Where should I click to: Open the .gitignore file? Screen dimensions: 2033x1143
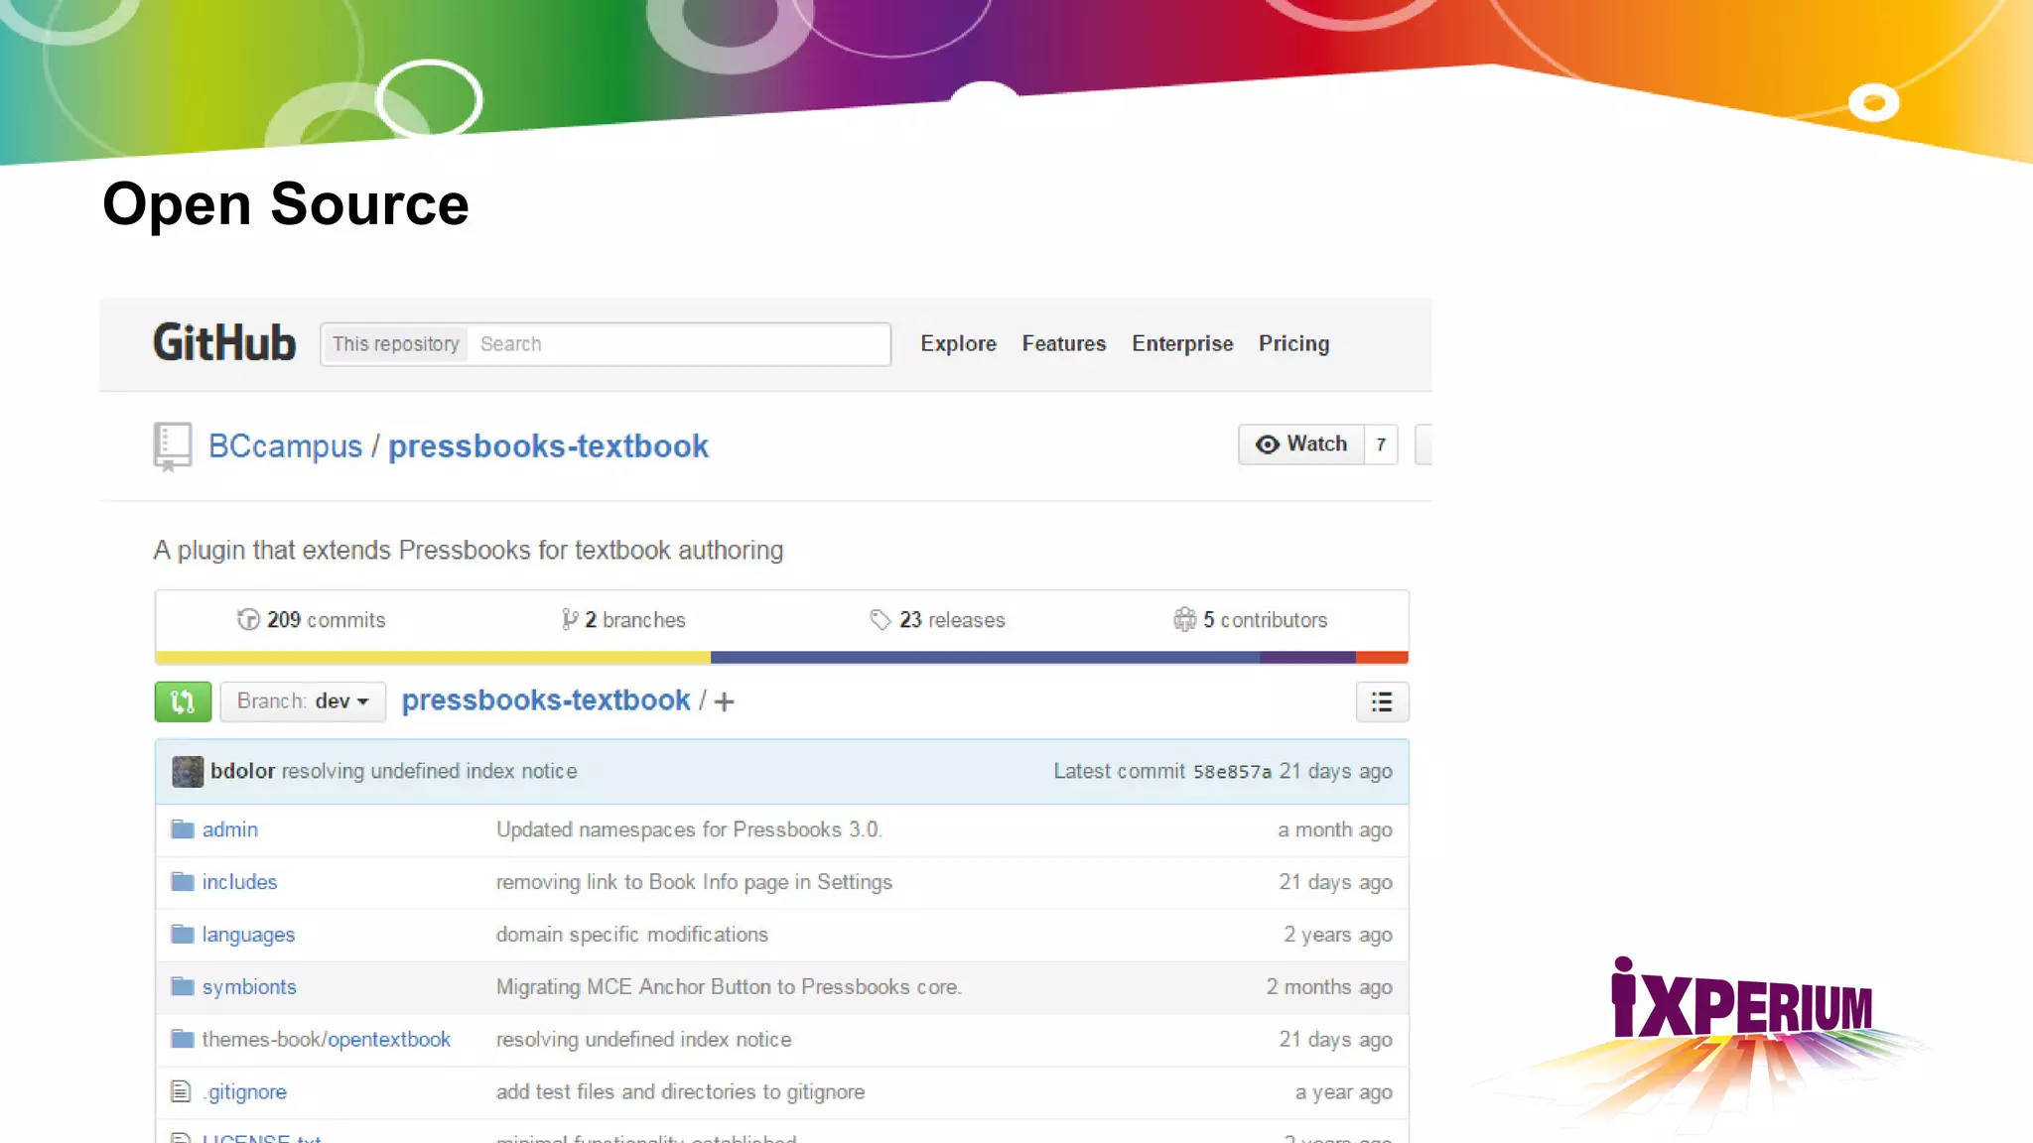coord(244,1092)
